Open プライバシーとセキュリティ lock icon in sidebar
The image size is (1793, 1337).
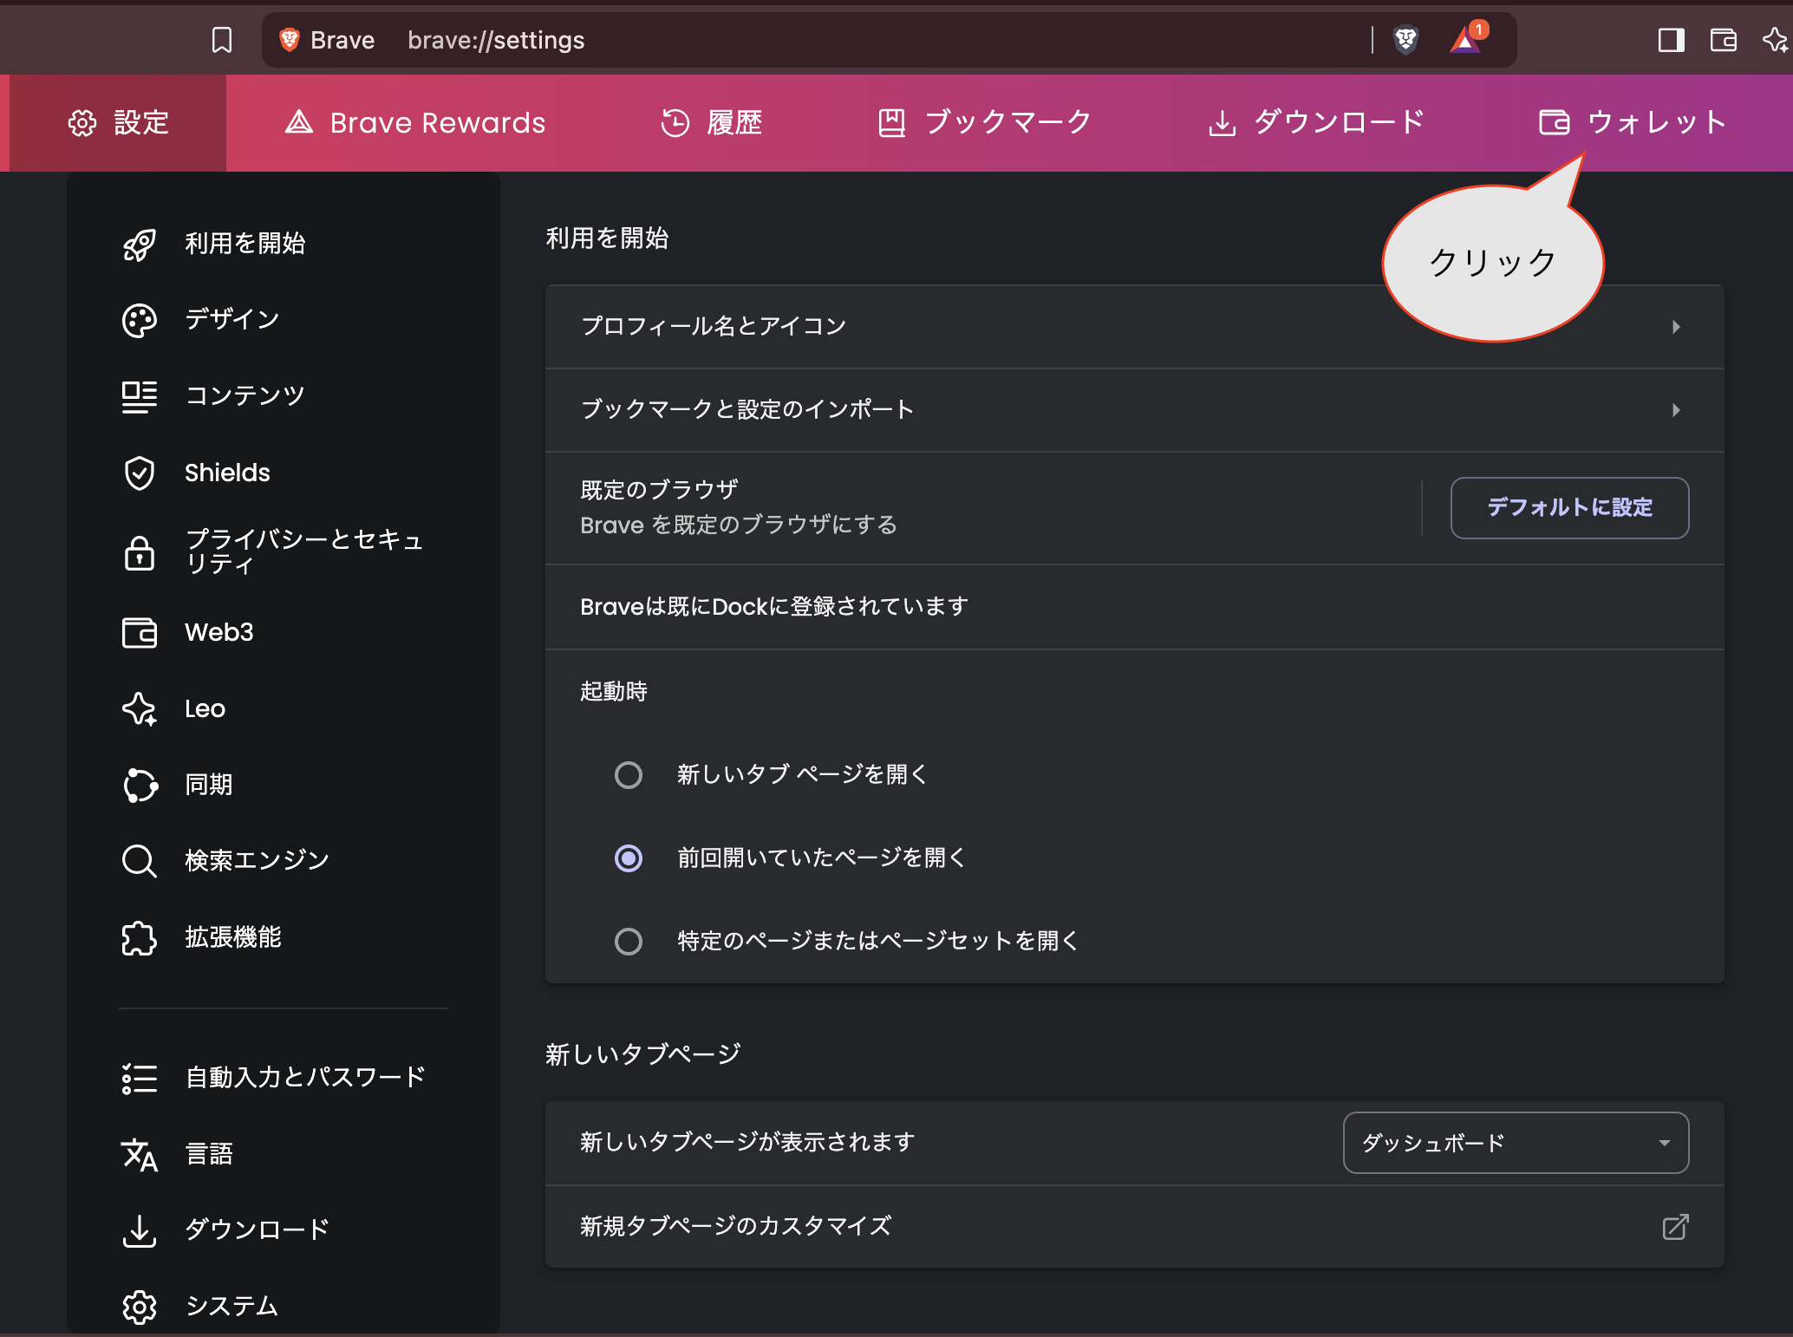point(140,552)
